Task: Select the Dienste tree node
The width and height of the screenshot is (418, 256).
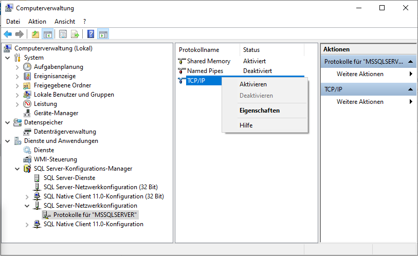Action: [x=44, y=150]
